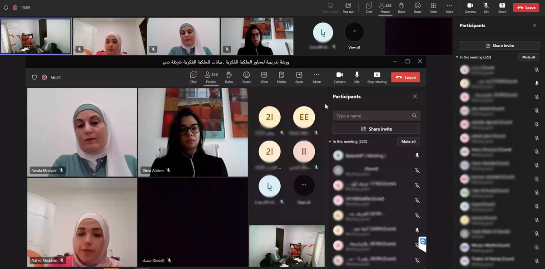
Task: Toggle Camera in the top meeting toolbar
Action: tap(470, 7)
